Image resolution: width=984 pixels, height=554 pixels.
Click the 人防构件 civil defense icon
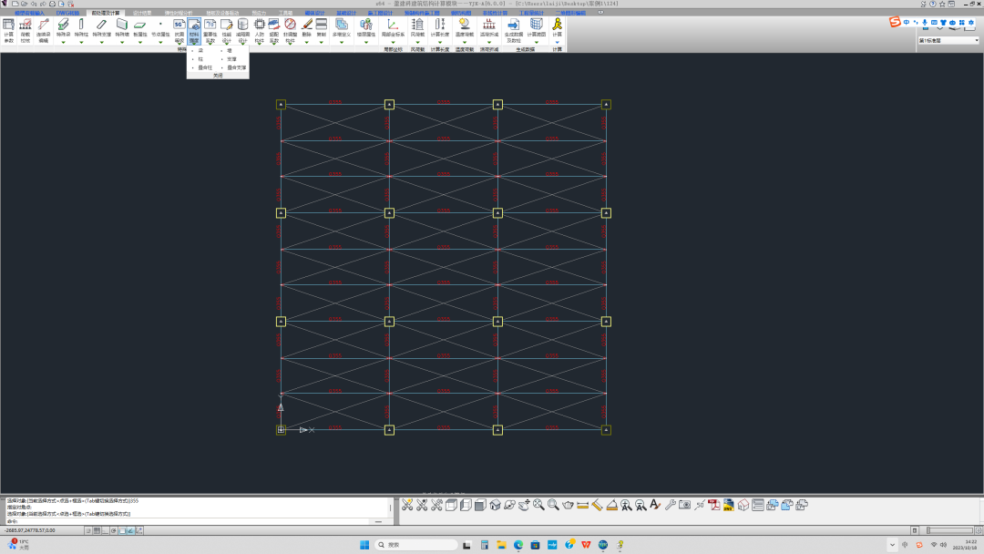tap(259, 31)
